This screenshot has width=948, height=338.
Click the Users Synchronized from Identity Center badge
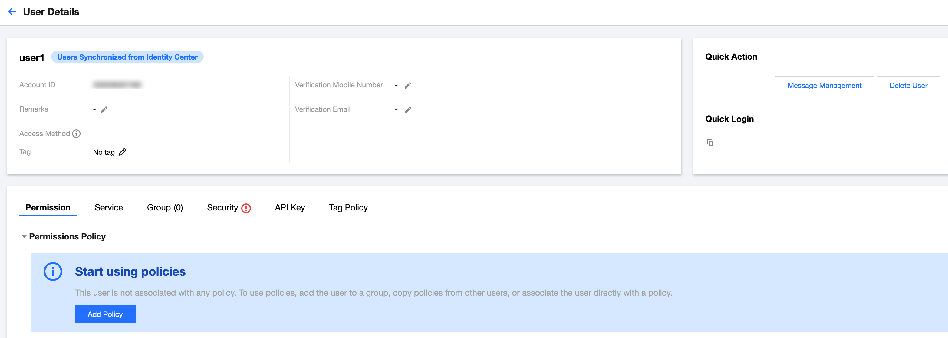(127, 57)
